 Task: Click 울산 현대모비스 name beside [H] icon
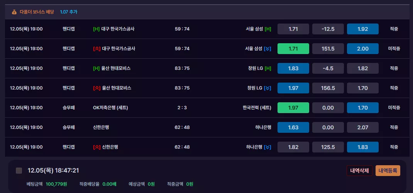(x=116, y=68)
